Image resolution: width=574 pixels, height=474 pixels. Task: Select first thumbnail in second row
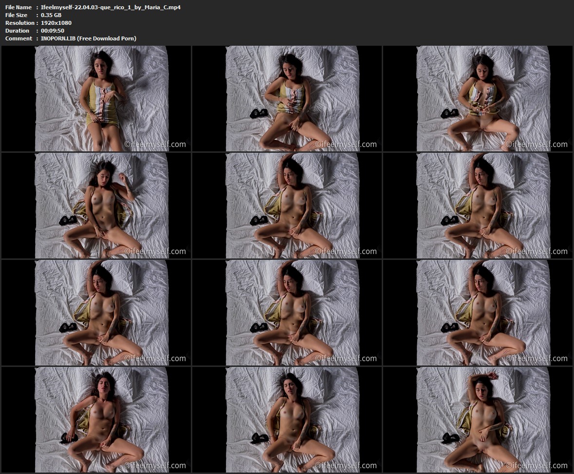[x=96, y=205]
